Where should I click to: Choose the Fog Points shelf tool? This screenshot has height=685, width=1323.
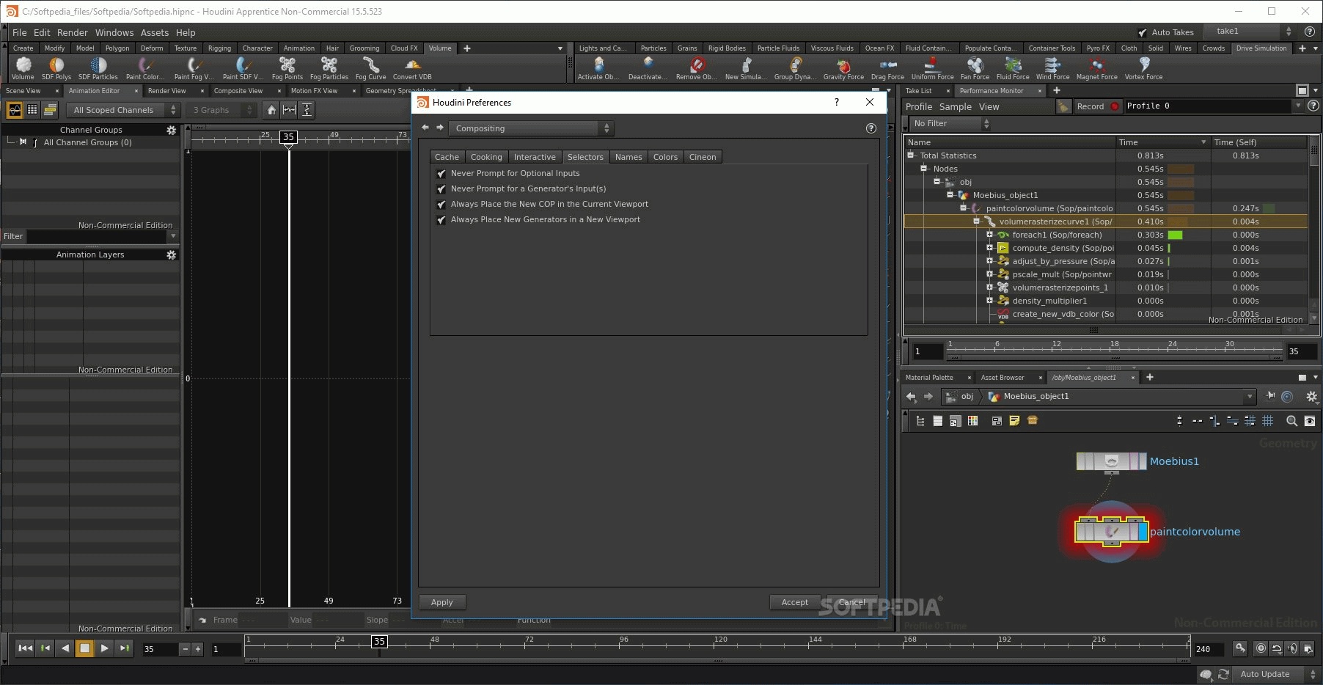(287, 68)
